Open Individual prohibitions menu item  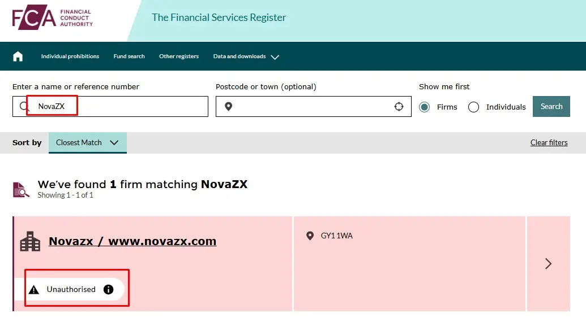[70, 56]
